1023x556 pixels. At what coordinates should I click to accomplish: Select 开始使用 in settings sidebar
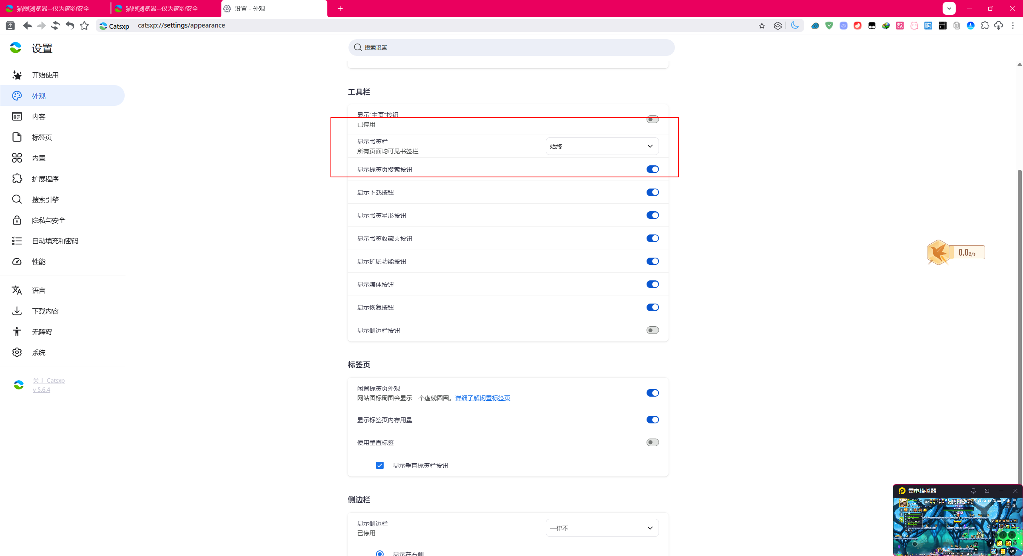coord(63,75)
